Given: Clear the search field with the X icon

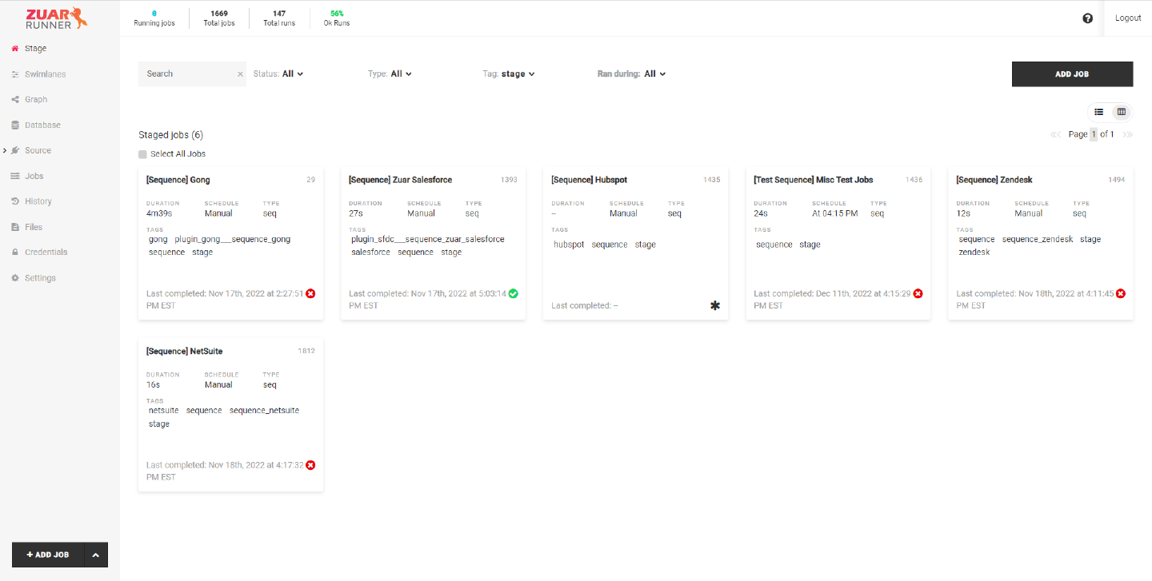Looking at the screenshot, I should [x=240, y=74].
